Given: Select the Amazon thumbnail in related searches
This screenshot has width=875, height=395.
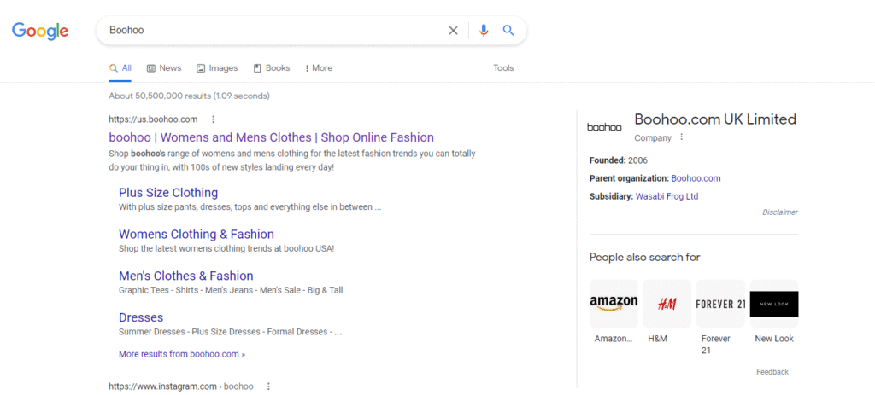Looking at the screenshot, I should [x=614, y=304].
